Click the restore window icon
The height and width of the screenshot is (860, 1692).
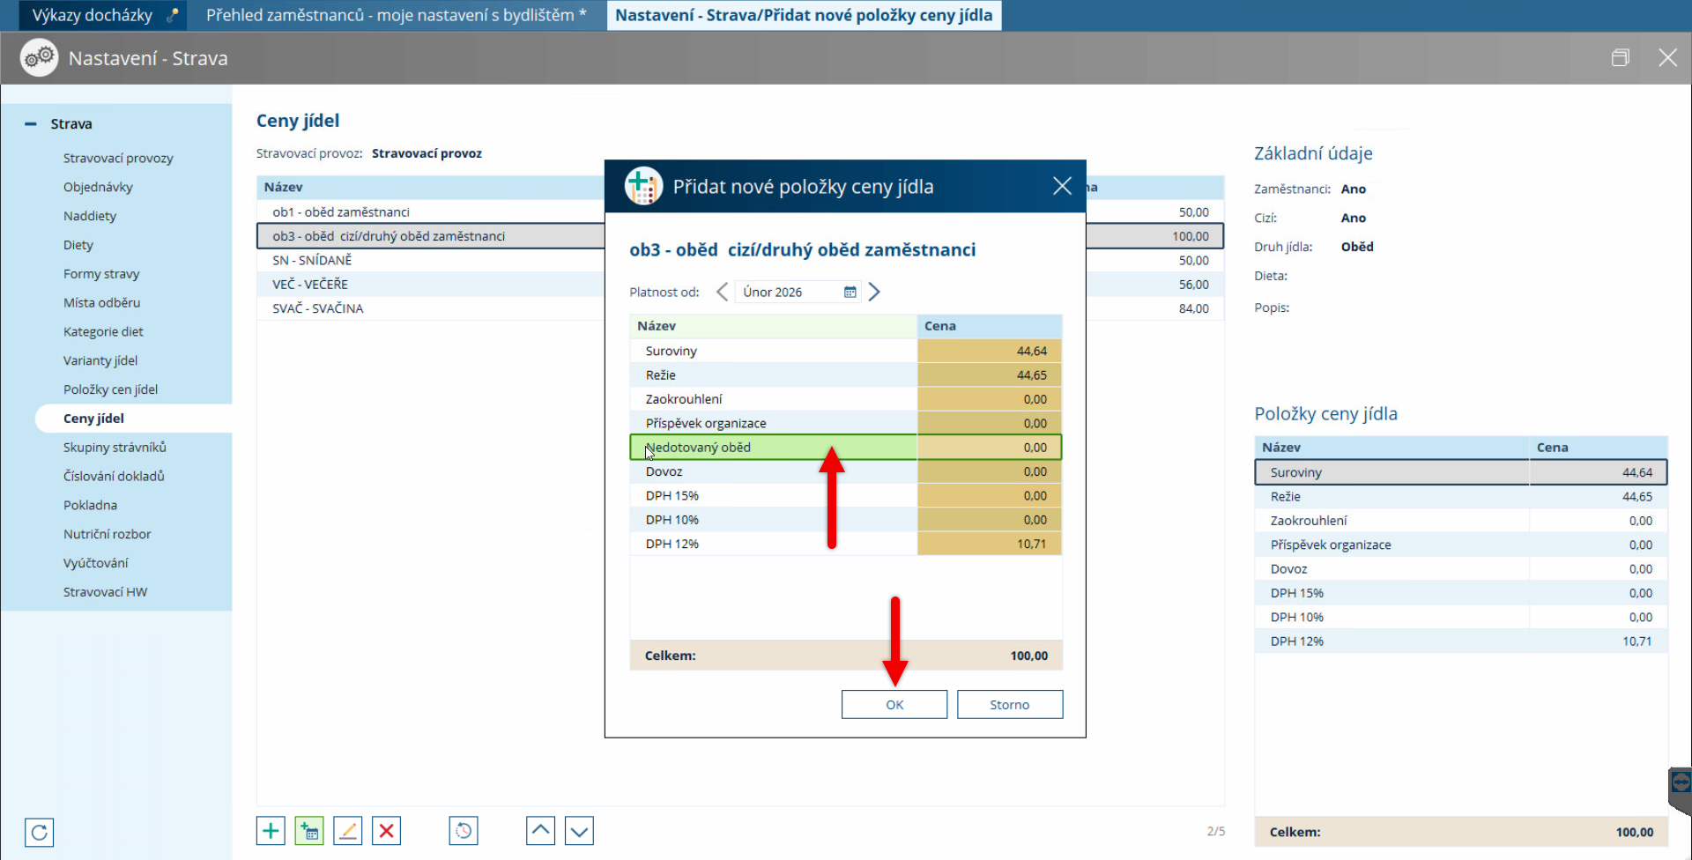pyautogui.click(x=1620, y=58)
